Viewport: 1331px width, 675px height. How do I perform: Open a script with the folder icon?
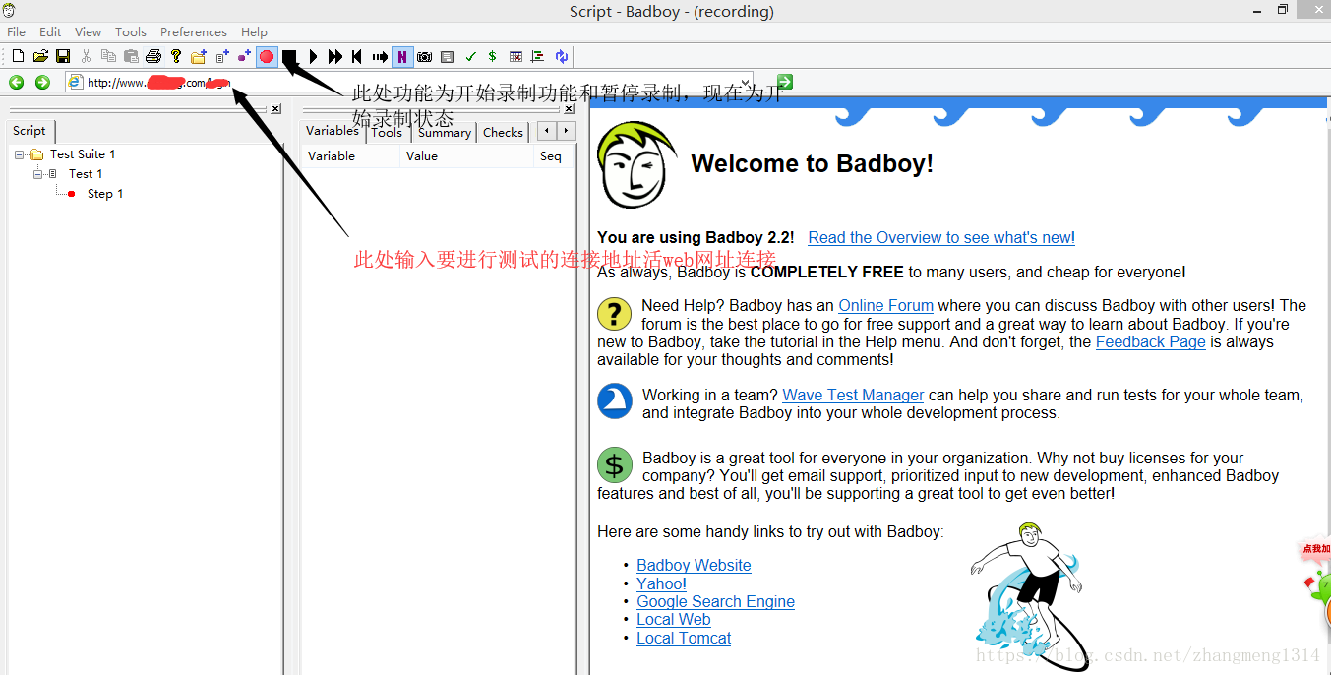pyautogui.click(x=40, y=57)
